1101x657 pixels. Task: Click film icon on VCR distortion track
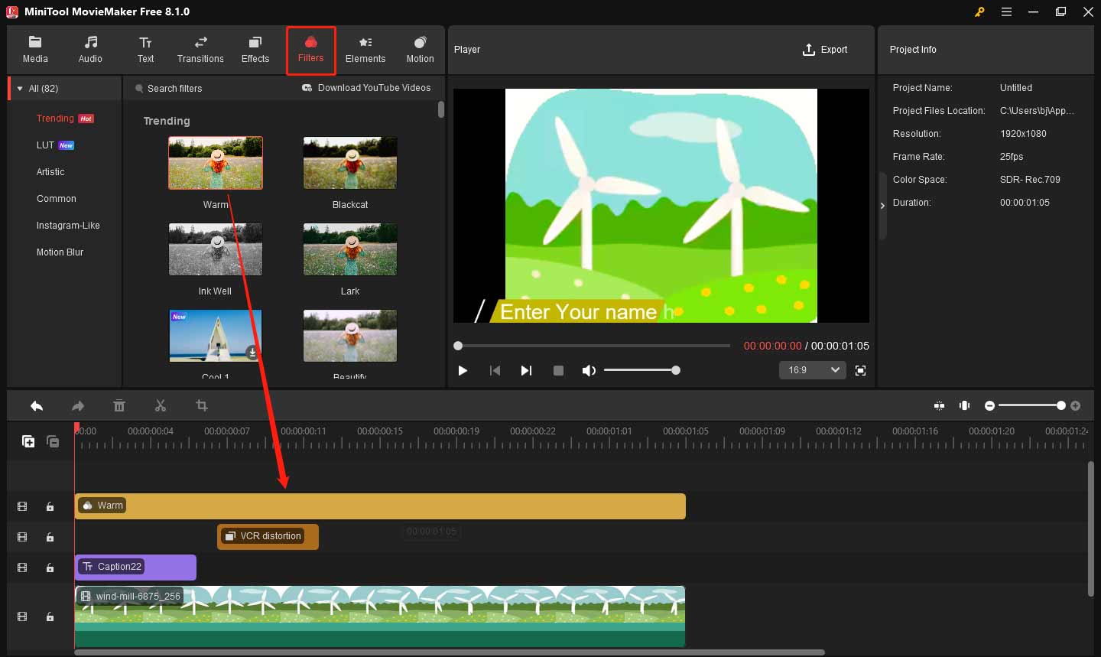(22, 537)
